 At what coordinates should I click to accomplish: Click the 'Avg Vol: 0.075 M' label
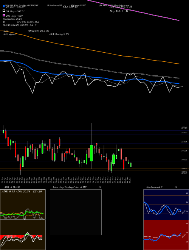[121, 7]
